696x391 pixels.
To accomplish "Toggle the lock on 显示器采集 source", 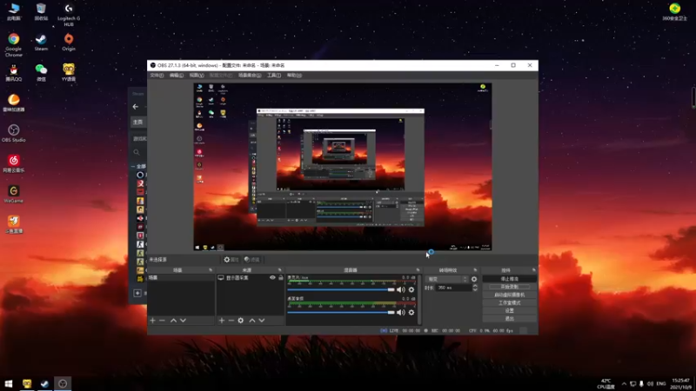I will point(280,277).
